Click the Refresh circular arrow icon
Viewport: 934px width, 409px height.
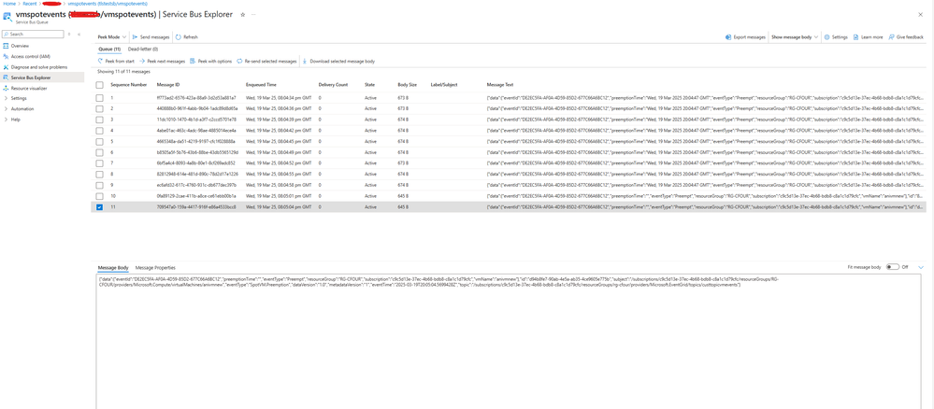pyautogui.click(x=179, y=37)
